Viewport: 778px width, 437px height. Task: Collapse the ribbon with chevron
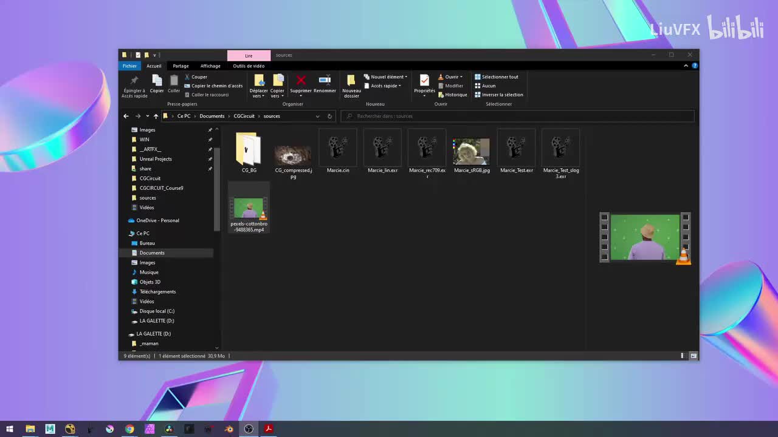[686, 66]
